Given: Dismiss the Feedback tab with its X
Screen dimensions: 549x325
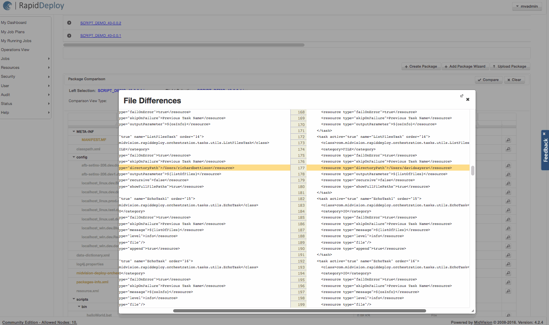Looking at the screenshot, I should pyautogui.click(x=544, y=134).
